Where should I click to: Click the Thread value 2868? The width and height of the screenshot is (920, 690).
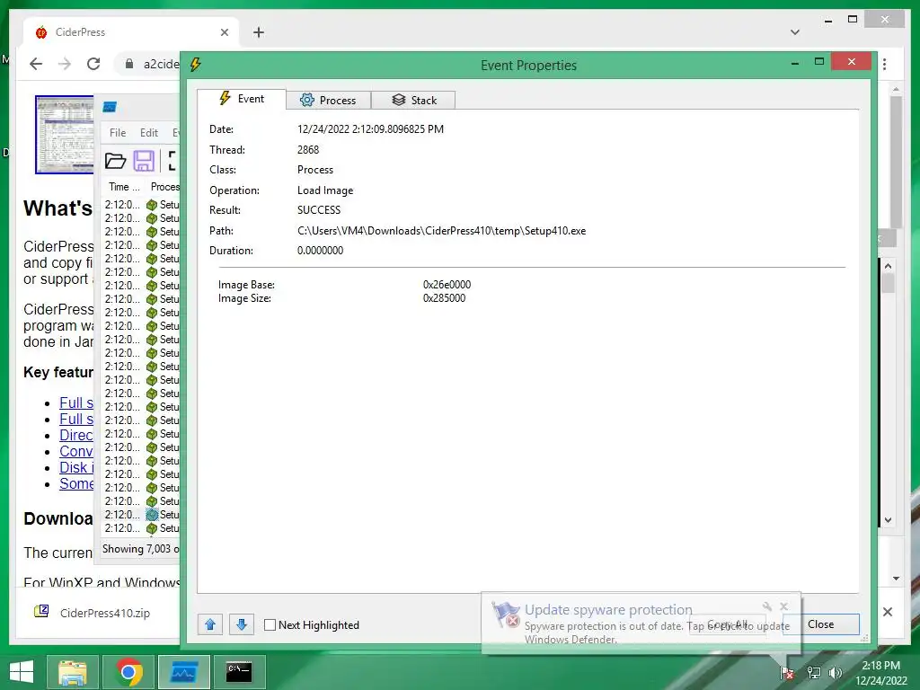(308, 150)
